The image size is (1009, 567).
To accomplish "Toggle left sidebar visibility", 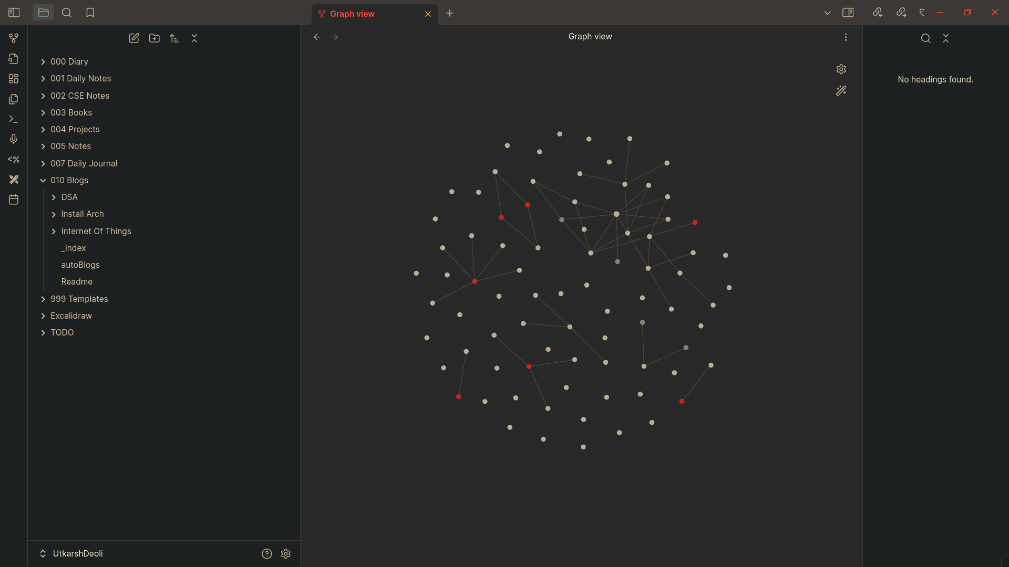I will [14, 13].
